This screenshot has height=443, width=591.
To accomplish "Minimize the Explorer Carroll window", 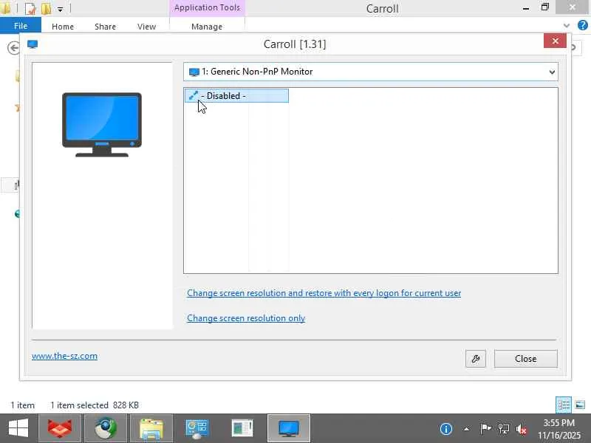I will 526,8.
